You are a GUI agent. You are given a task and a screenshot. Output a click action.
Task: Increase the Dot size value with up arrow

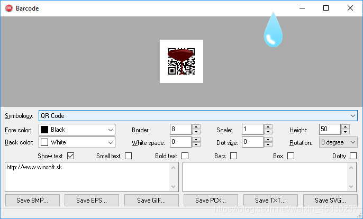click(x=268, y=139)
